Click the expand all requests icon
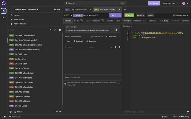The image size is (191, 119). click(x=56, y=30)
